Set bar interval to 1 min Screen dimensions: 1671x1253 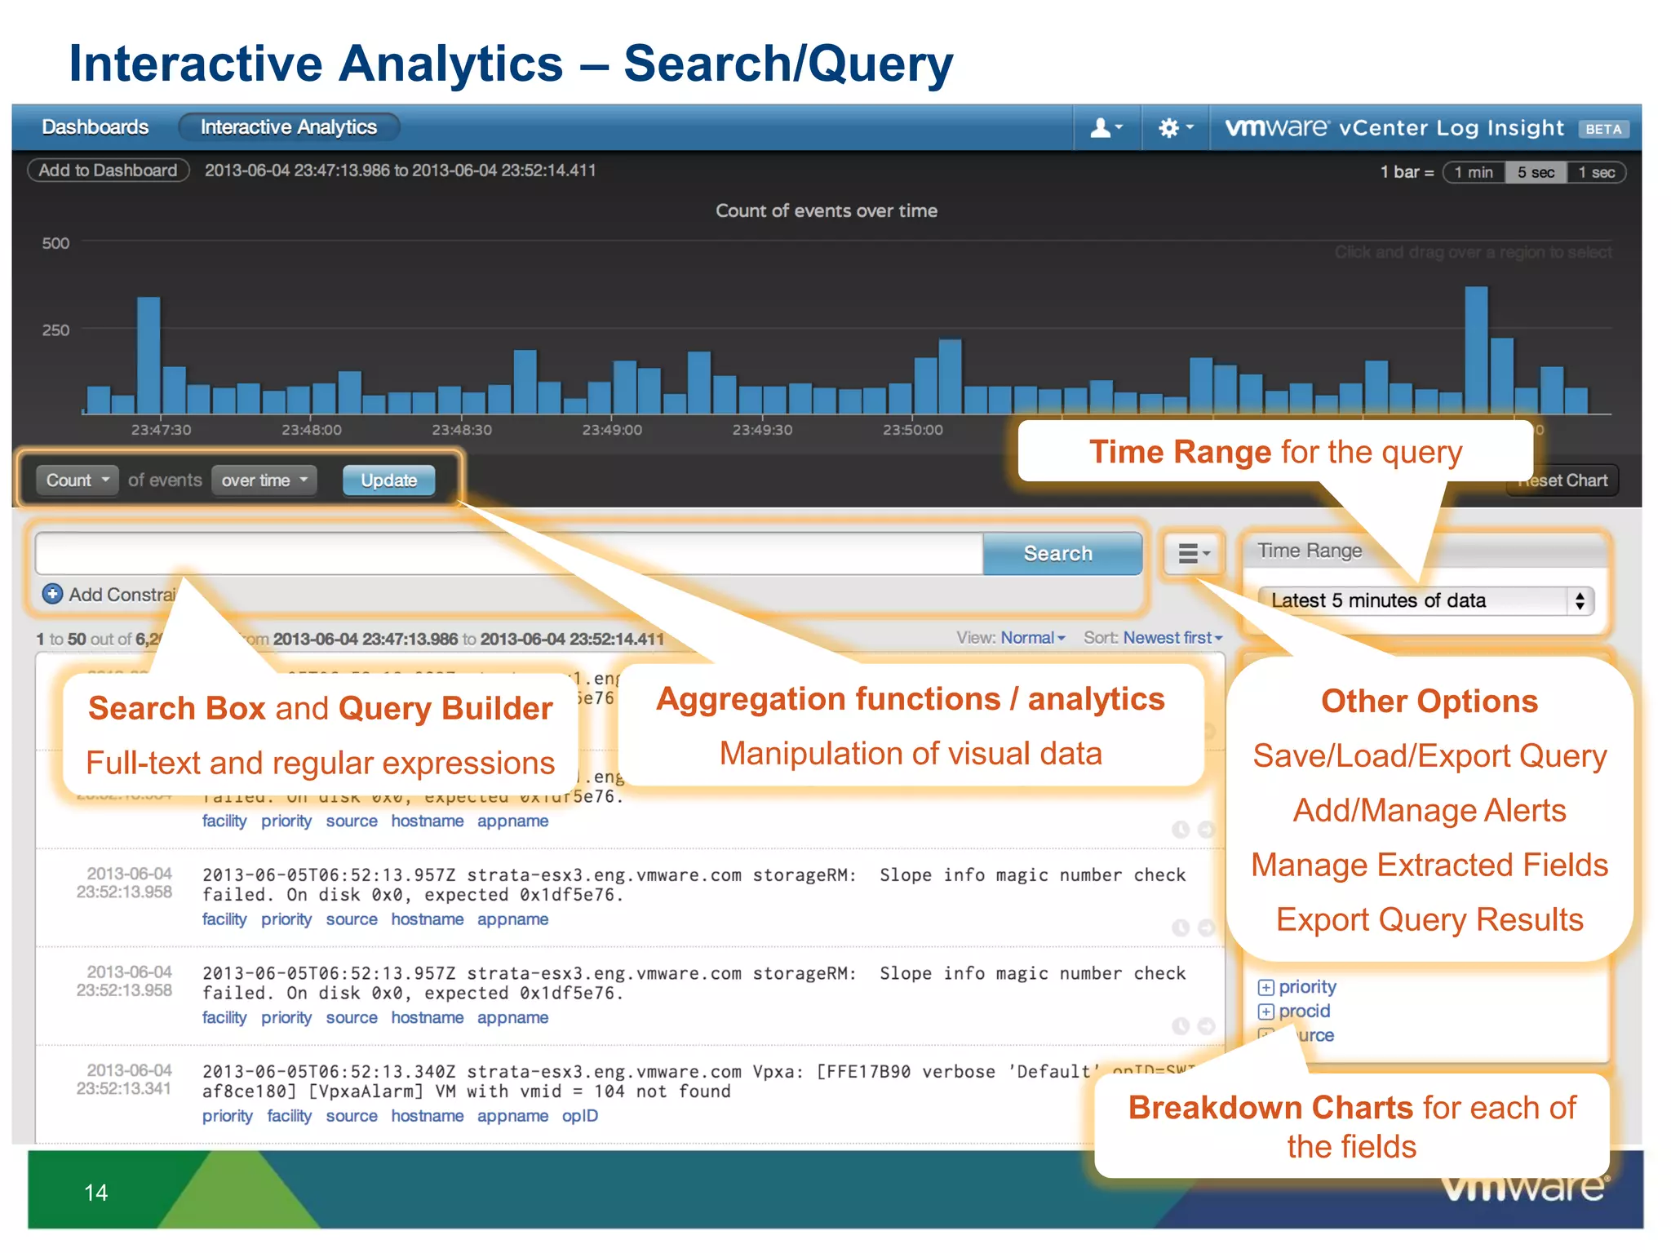(x=1474, y=172)
